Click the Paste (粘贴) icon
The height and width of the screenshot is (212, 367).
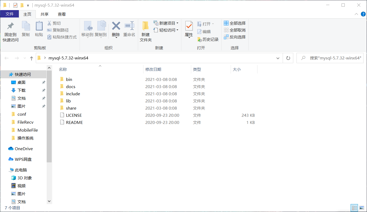tap(39, 26)
